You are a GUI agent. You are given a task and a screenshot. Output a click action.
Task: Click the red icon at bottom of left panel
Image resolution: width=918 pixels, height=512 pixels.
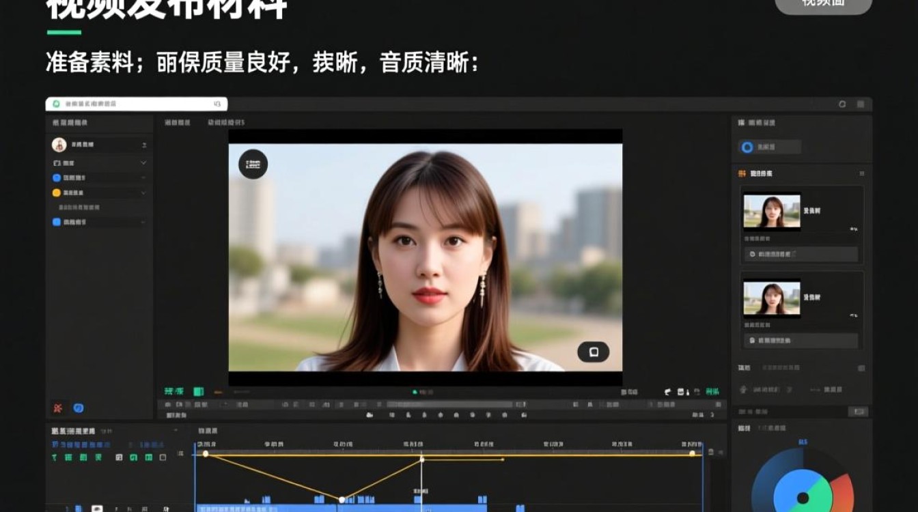point(58,408)
